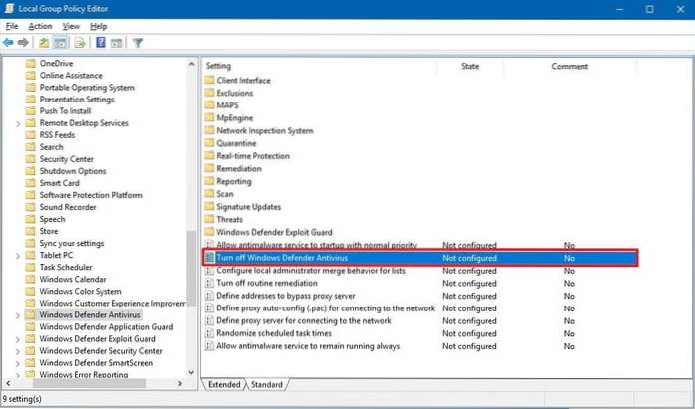Open Windows Defender Exploit Guard folder in list

click(274, 232)
